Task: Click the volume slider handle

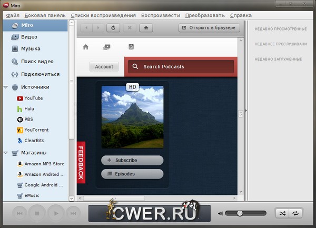Action: point(240,213)
